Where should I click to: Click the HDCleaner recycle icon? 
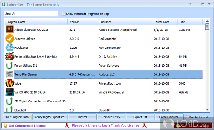10,47
